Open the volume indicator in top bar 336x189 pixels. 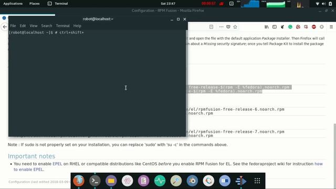(324, 4)
